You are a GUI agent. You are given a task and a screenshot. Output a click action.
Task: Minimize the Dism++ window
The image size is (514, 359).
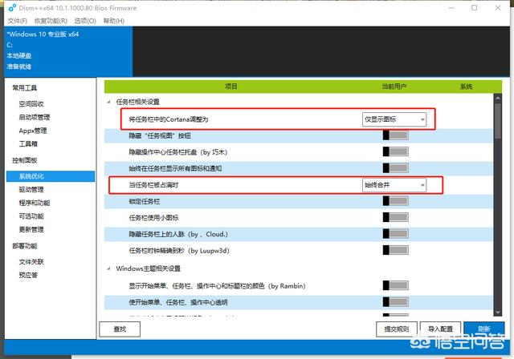(x=451, y=8)
